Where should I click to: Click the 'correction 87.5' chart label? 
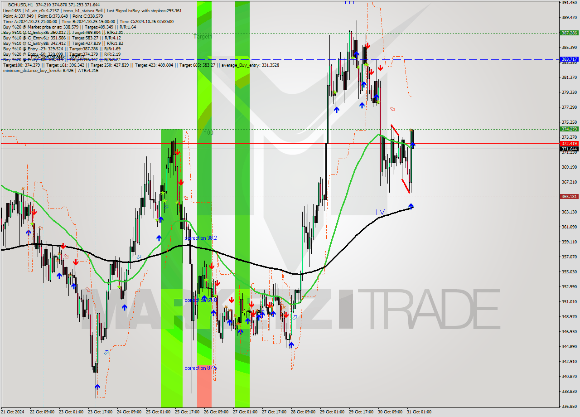pos(201,368)
